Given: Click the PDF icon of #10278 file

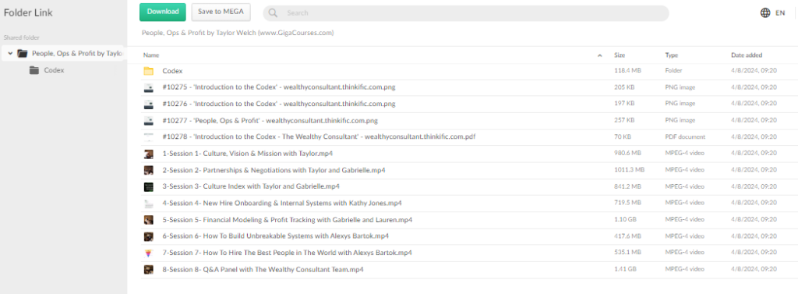Looking at the screenshot, I should (x=149, y=136).
